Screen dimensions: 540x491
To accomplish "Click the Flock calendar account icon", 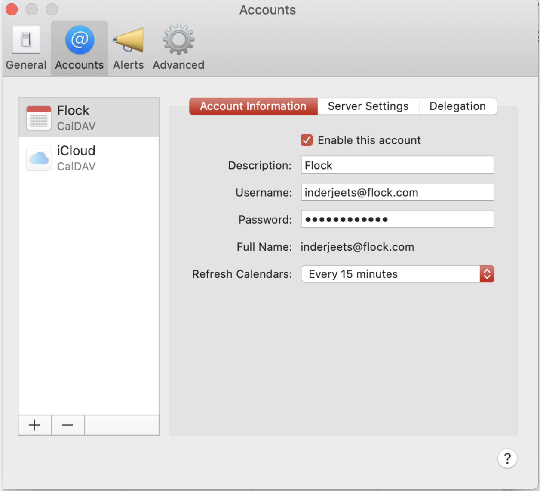I will pos(38,117).
